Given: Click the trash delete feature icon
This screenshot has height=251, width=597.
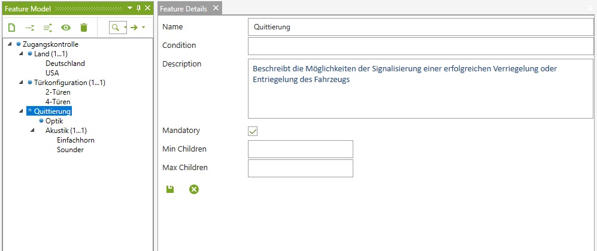Looking at the screenshot, I should pos(84,28).
